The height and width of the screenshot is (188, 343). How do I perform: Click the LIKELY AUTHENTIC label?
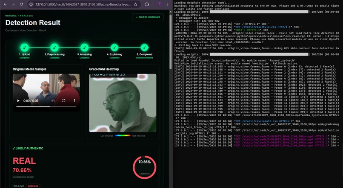coord(28,148)
